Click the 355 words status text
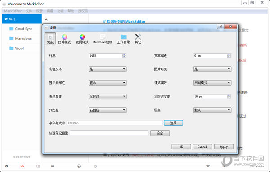 pyautogui.click(x=257, y=166)
